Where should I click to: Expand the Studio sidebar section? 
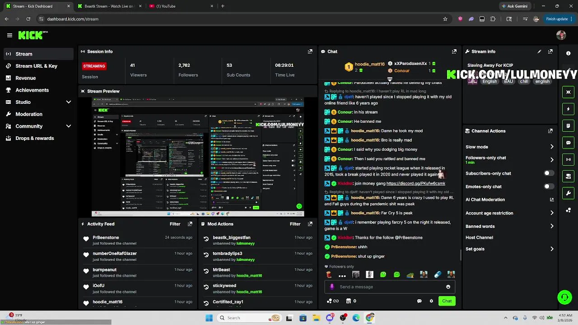tap(69, 102)
